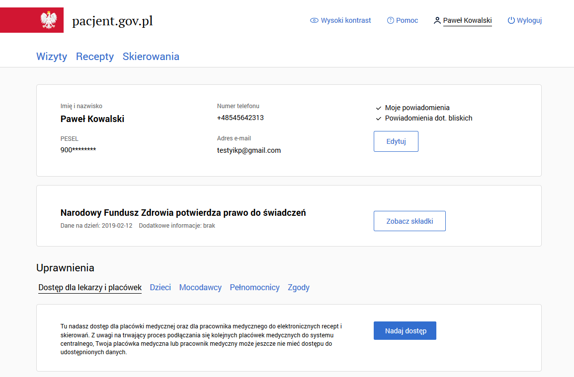Open the Pełnomocnicy tab
574x377 pixels.
click(x=254, y=288)
